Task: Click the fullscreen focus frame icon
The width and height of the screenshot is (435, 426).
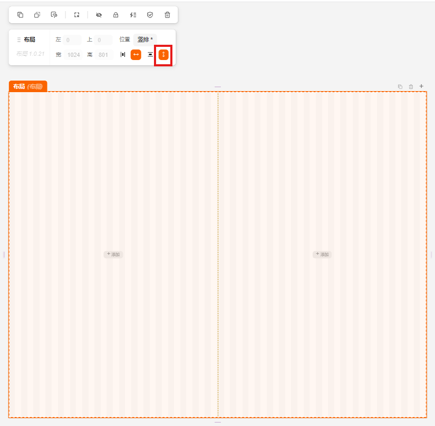Action: tap(76, 15)
